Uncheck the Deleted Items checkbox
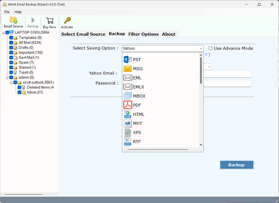Image resolution: width=279 pixels, height=203 pixels. [20, 88]
